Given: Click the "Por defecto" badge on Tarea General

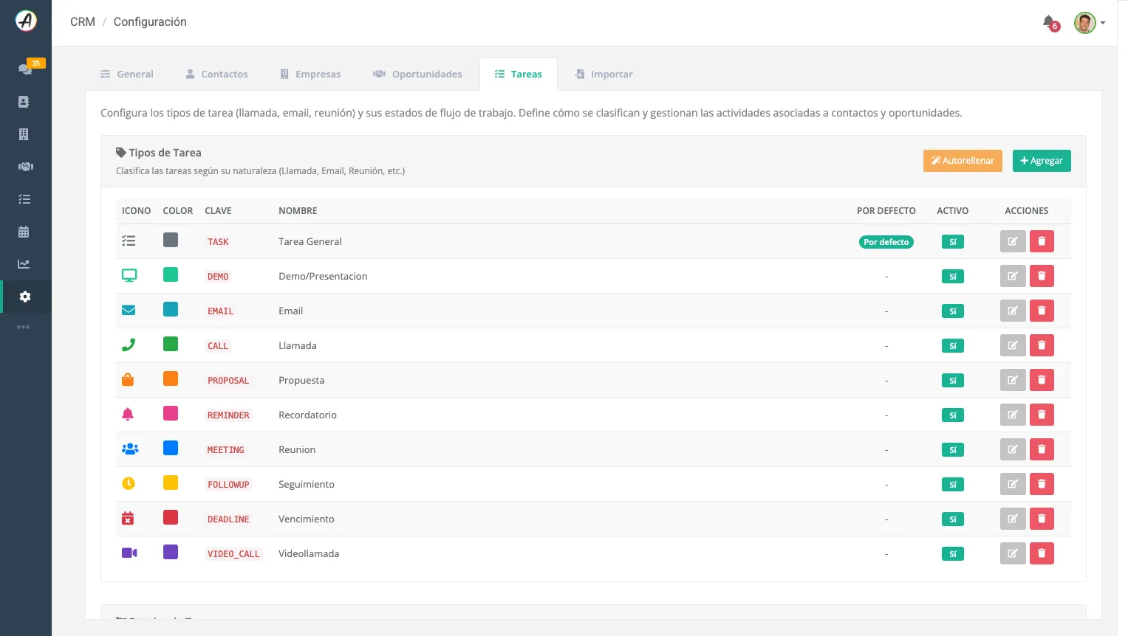Looking at the screenshot, I should point(886,242).
